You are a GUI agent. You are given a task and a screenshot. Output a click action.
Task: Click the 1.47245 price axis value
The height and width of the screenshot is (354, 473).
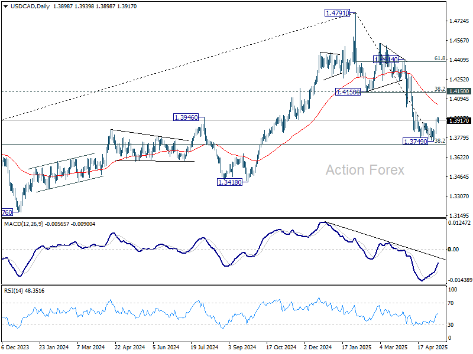[x=459, y=21]
